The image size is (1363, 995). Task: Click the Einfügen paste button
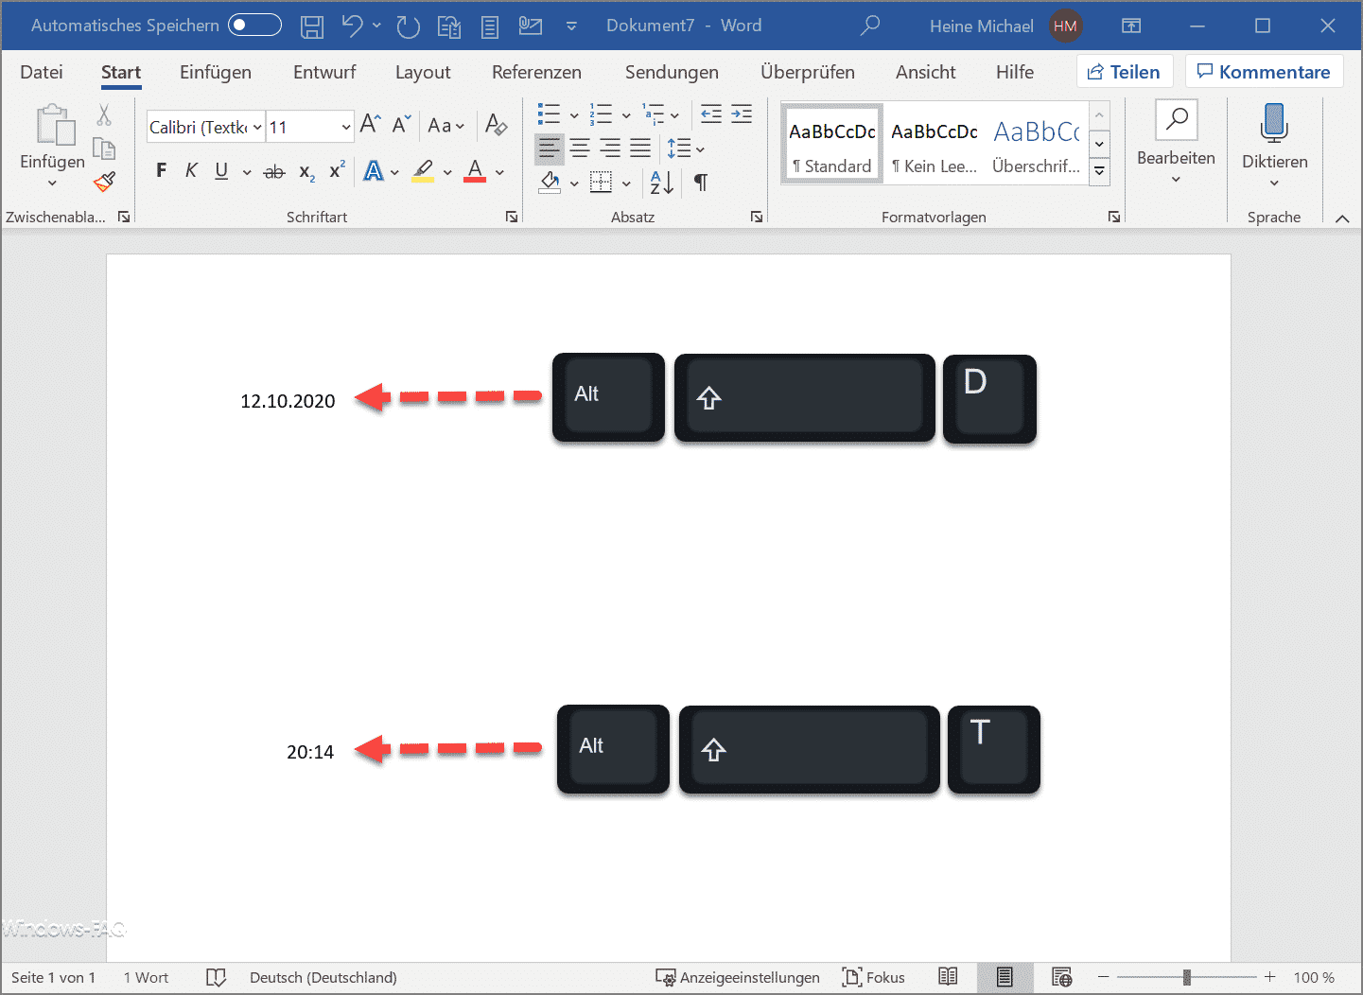click(53, 146)
